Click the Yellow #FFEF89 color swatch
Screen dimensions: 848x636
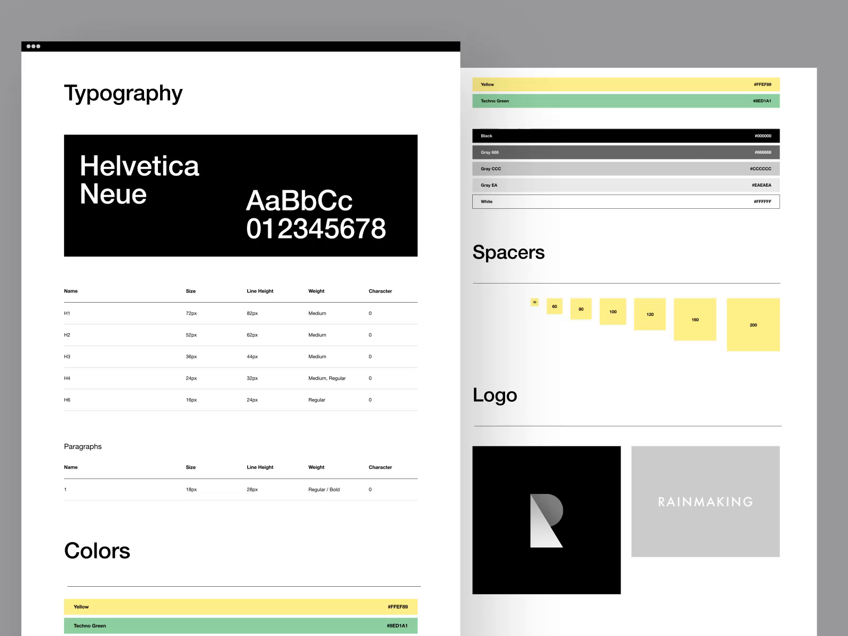[625, 84]
